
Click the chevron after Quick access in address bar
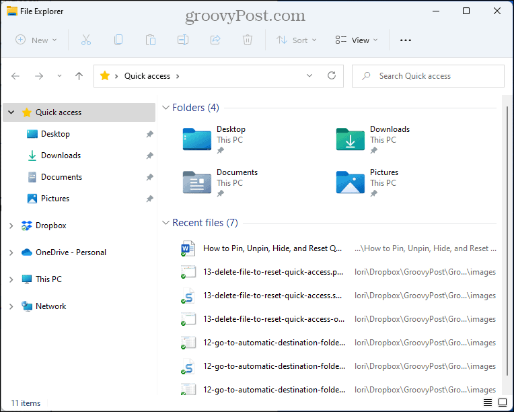click(178, 76)
